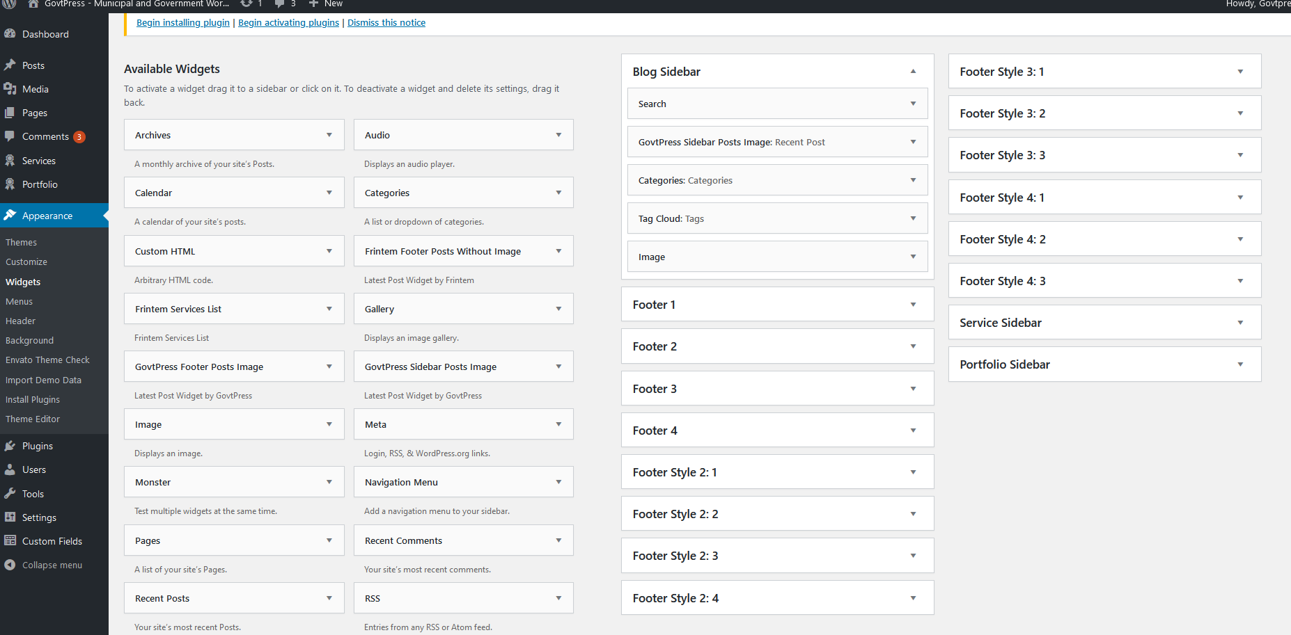The width and height of the screenshot is (1291, 635).
Task: Open the Gallery widget dropdown arrow
Action: pyautogui.click(x=558, y=309)
